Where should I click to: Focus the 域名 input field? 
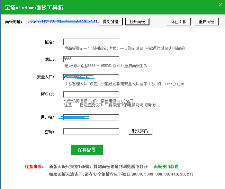click(x=91, y=42)
